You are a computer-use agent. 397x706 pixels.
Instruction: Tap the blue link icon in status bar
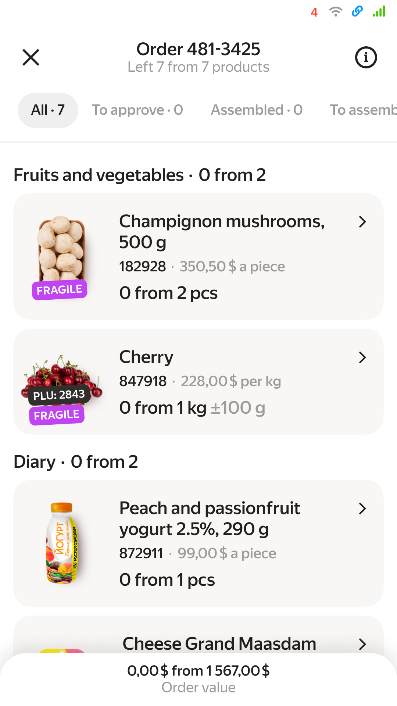tap(357, 12)
